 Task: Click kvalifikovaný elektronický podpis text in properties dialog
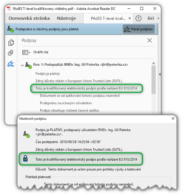point(86,160)
